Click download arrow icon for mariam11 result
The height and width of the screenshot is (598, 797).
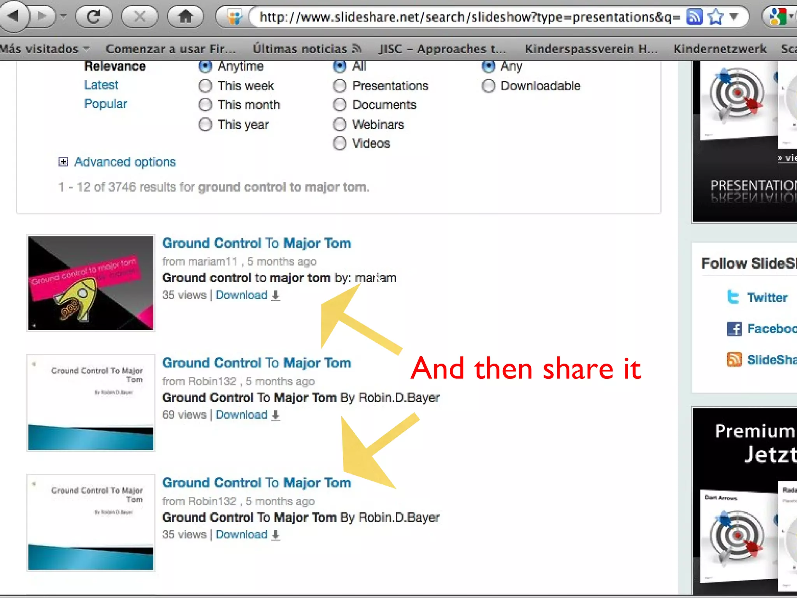[x=276, y=295]
